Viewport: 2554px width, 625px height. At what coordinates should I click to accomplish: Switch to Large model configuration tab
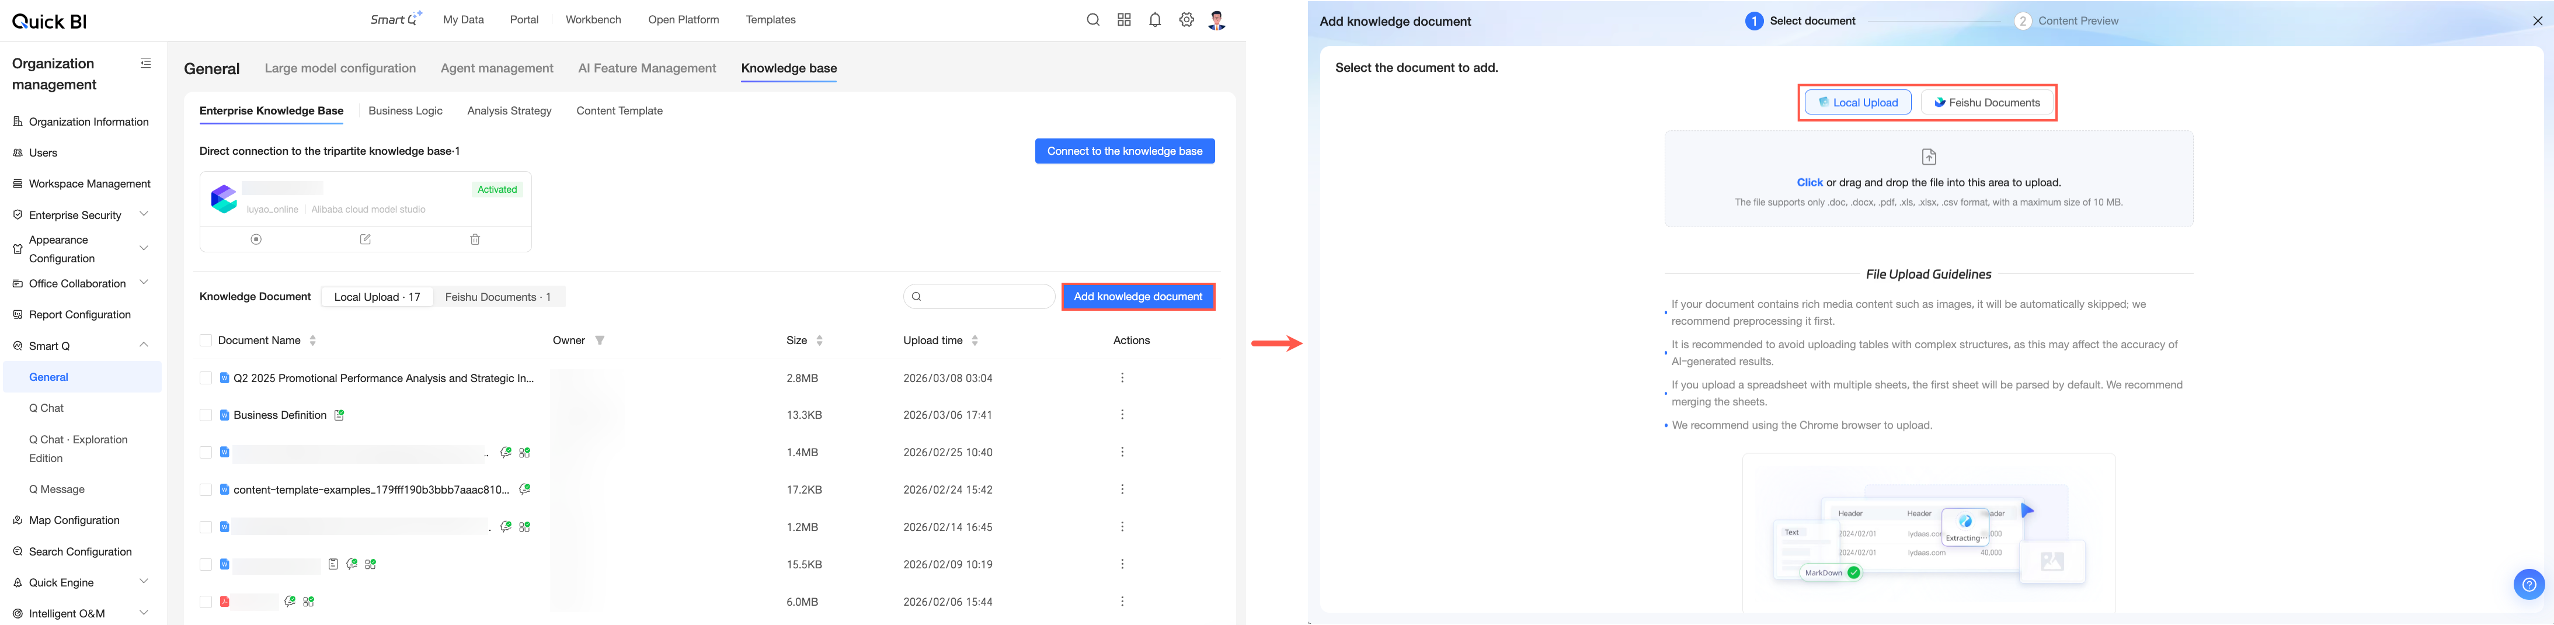pyautogui.click(x=340, y=68)
